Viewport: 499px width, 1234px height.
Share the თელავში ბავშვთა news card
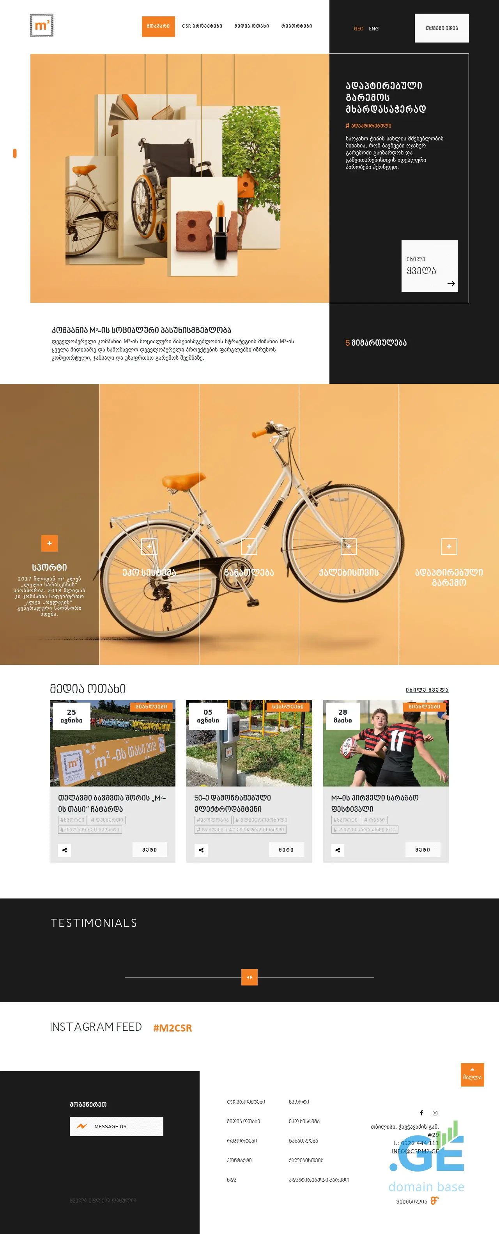[x=65, y=850]
